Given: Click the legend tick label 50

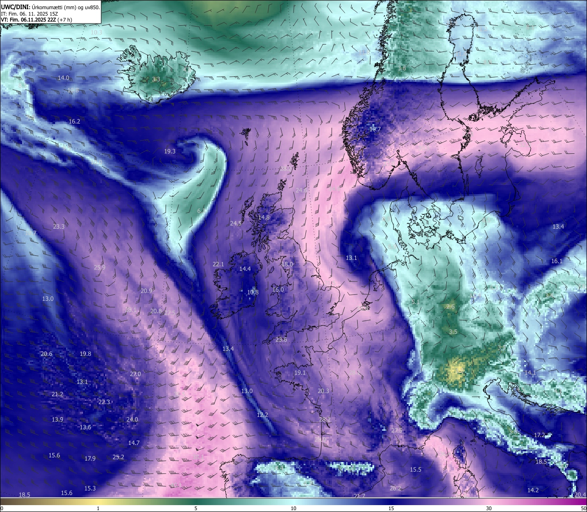Looking at the screenshot, I should [x=583, y=508].
